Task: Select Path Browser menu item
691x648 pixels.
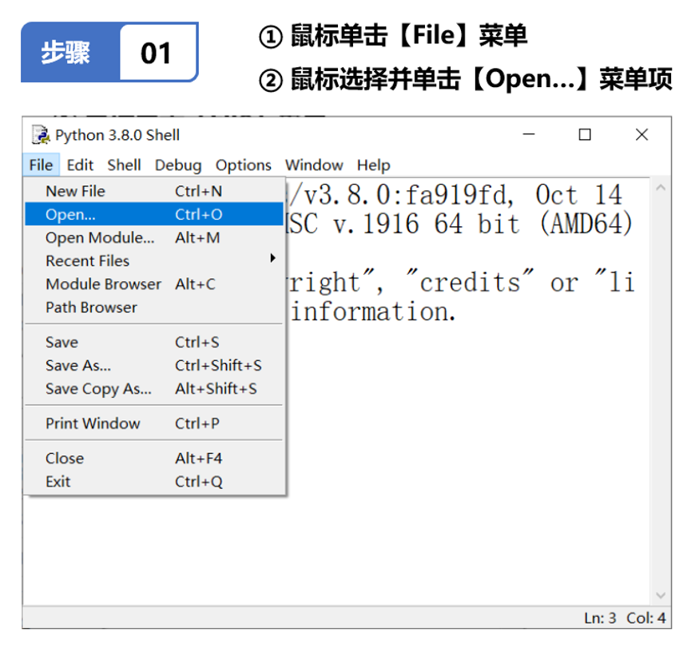Action: tap(154, 308)
